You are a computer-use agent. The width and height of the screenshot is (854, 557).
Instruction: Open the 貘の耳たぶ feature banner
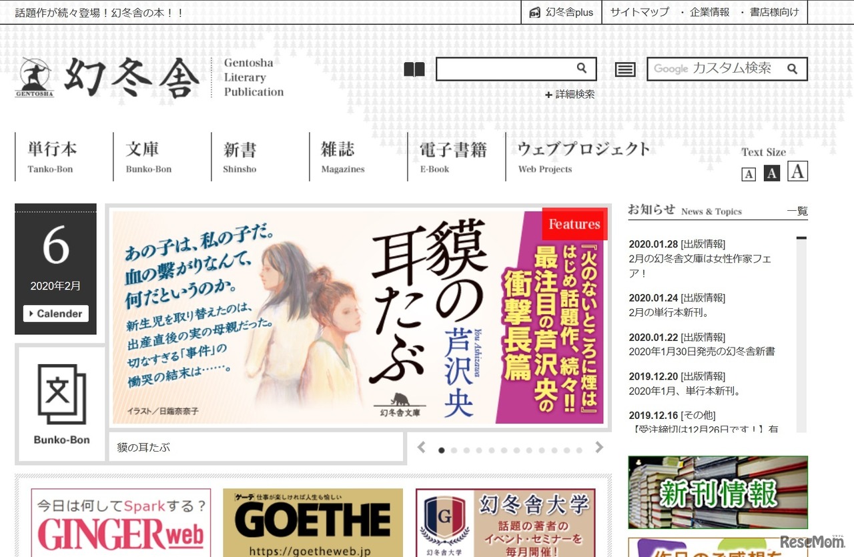coord(358,318)
